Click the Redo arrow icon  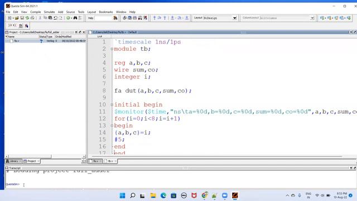tap(60, 18)
